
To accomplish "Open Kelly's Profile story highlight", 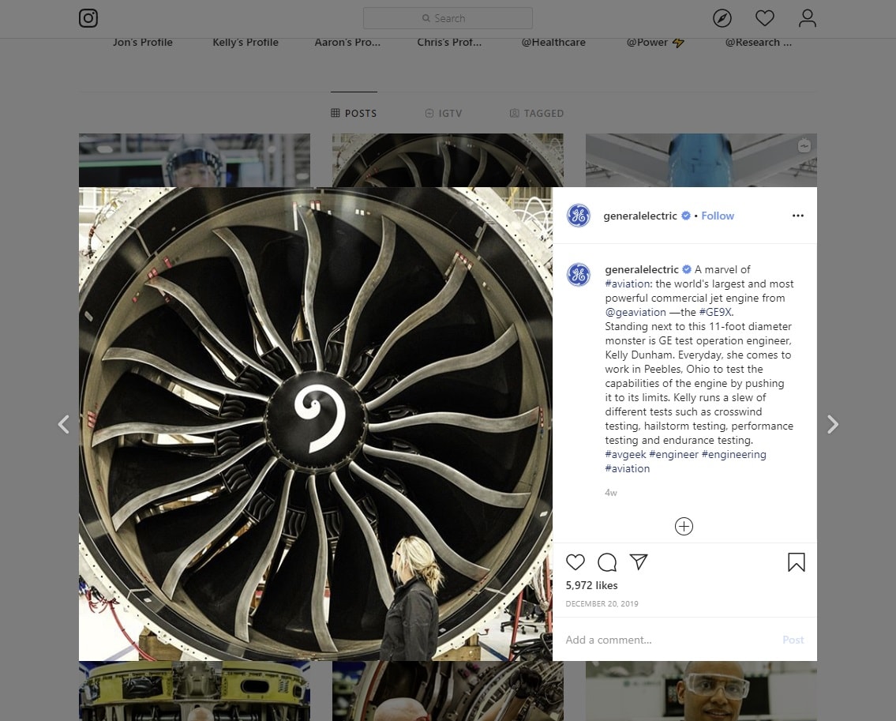I will point(245,42).
